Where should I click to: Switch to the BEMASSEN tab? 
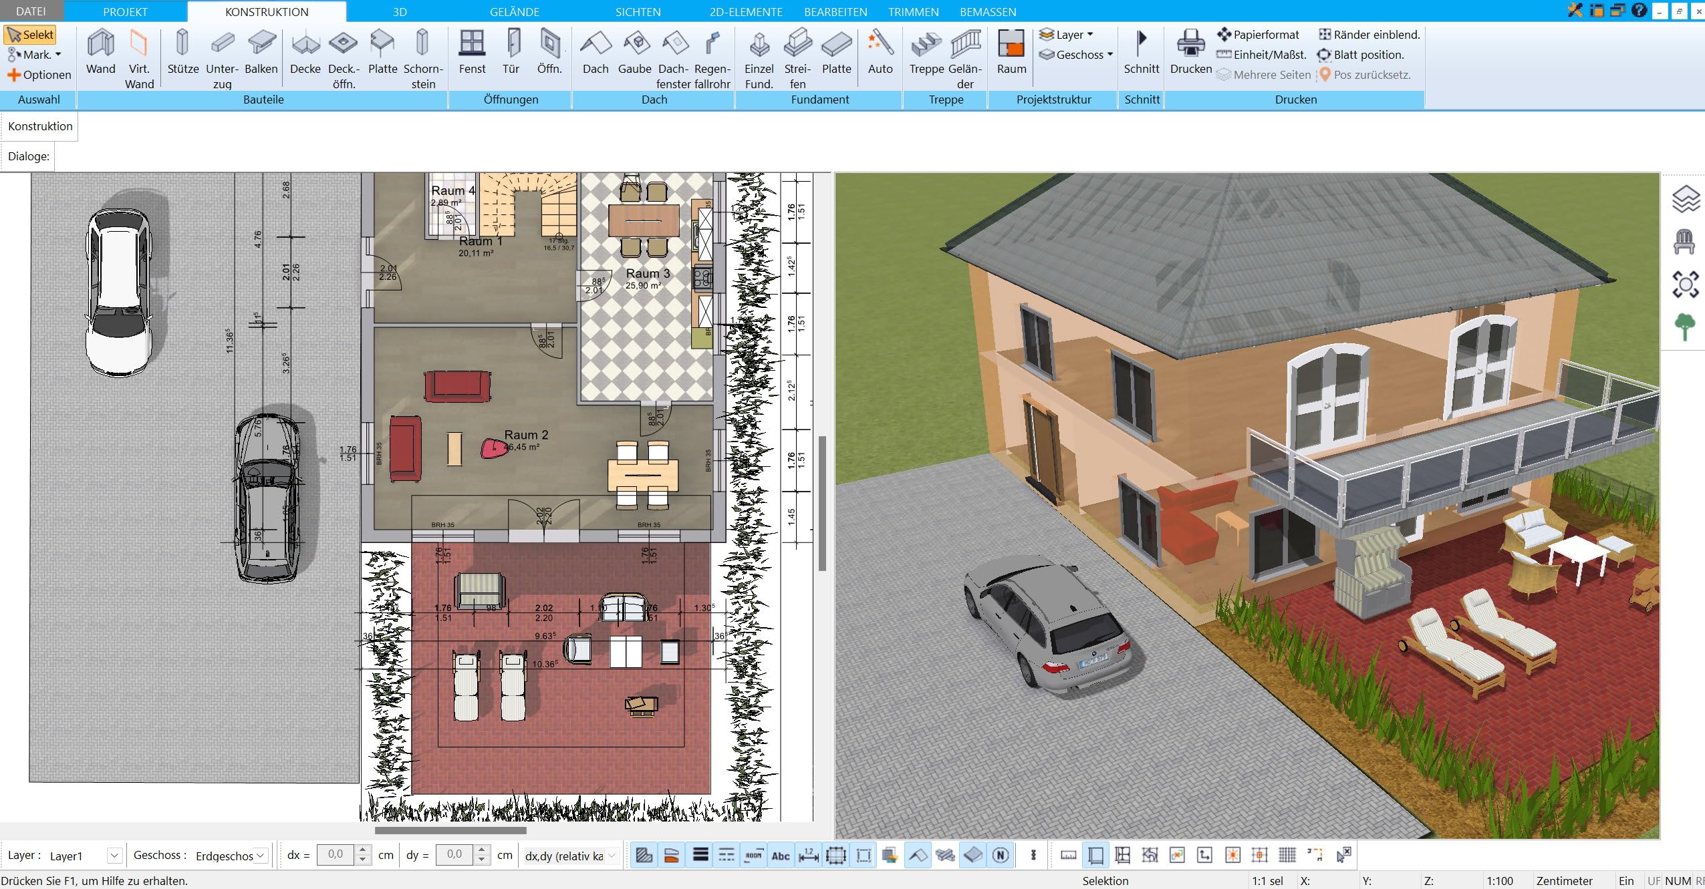[x=988, y=12]
